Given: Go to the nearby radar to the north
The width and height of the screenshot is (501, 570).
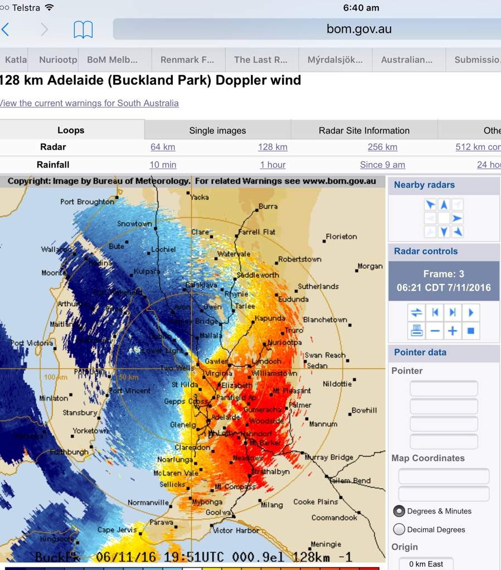Looking at the screenshot, I should pos(444,205).
